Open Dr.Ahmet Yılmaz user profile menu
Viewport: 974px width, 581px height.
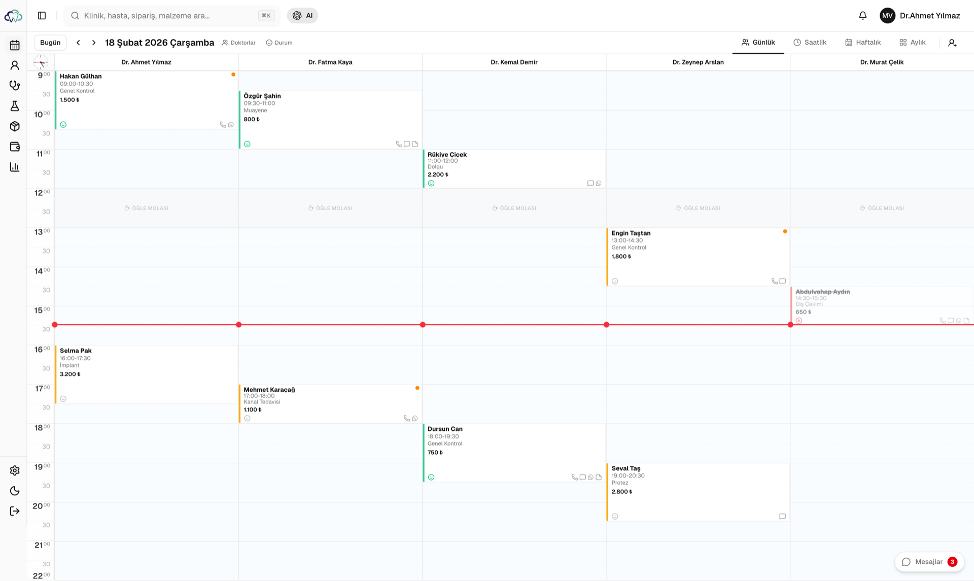click(x=920, y=16)
